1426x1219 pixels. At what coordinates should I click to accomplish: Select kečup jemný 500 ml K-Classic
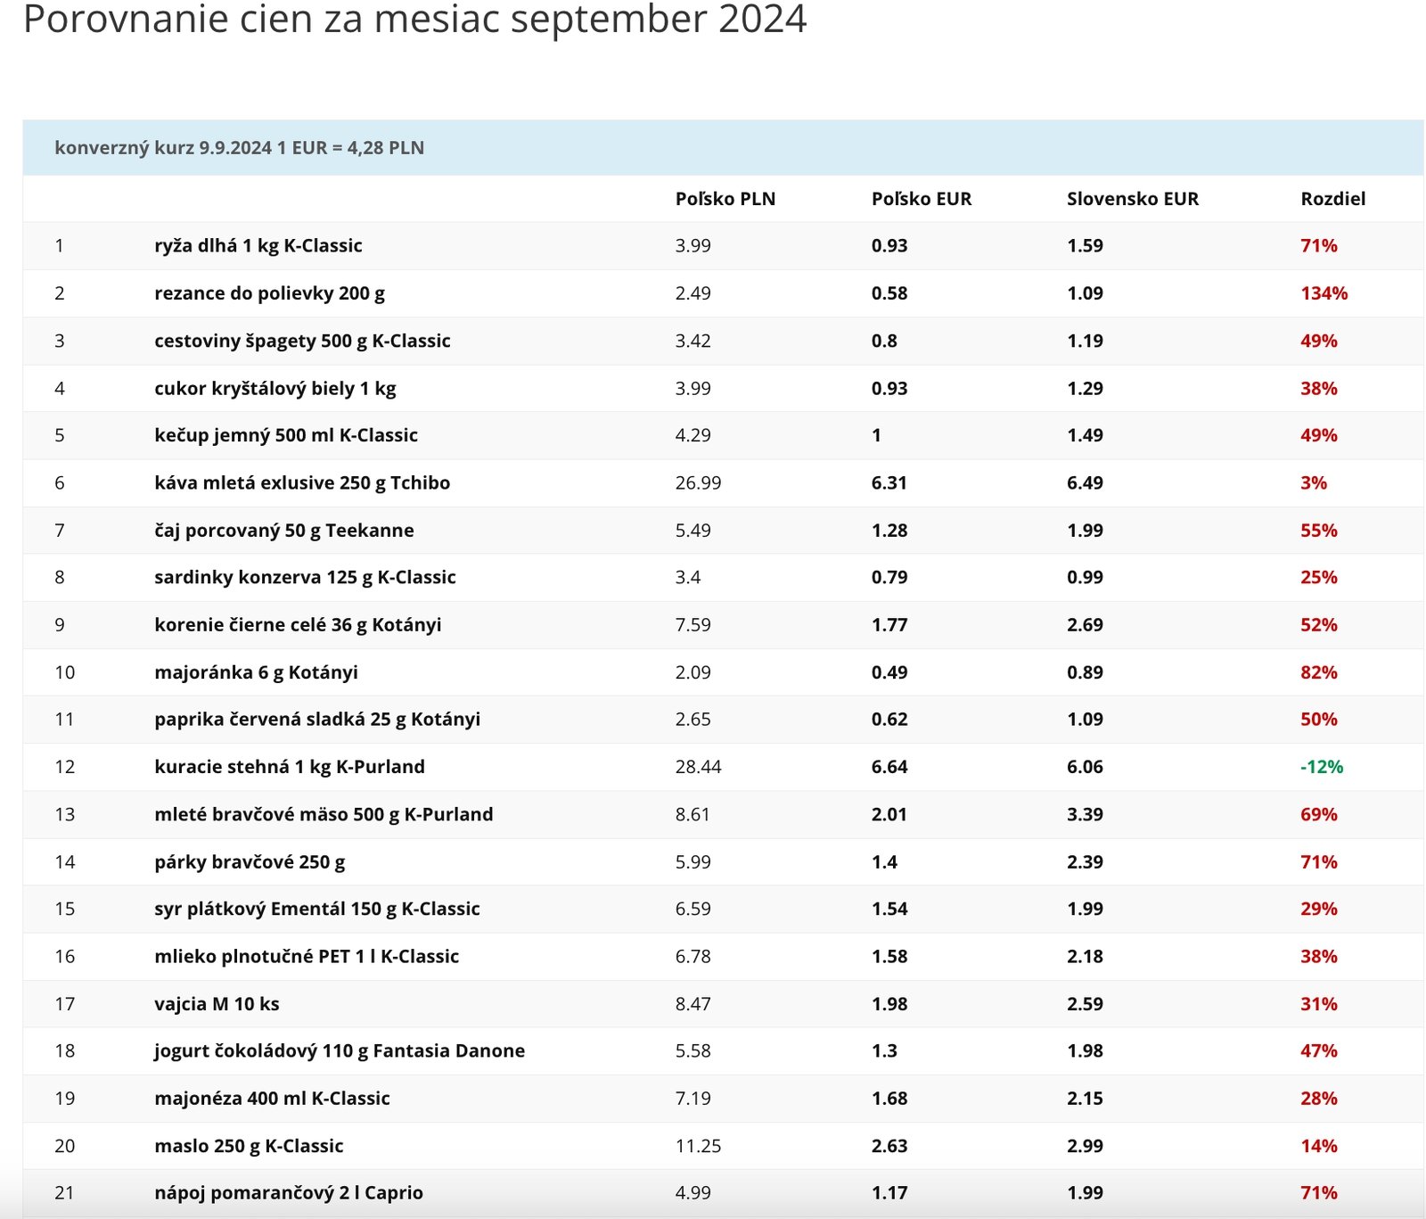(x=286, y=435)
